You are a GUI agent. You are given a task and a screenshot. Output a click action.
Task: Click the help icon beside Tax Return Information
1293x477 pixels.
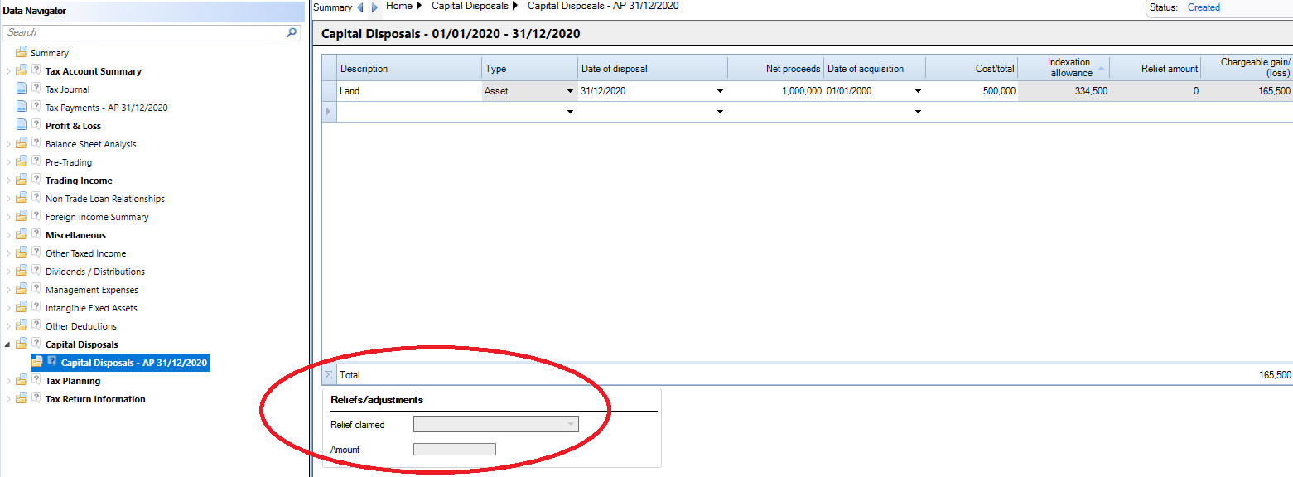pos(36,398)
